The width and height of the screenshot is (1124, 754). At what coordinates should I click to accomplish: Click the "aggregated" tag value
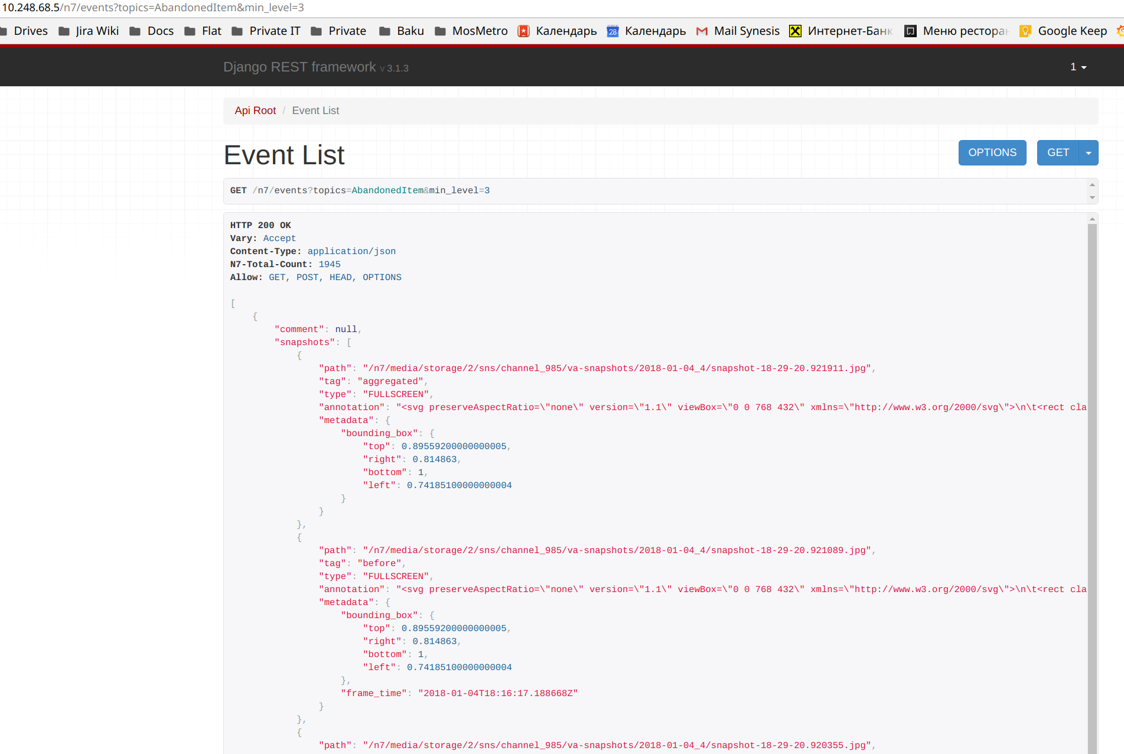[x=390, y=381]
